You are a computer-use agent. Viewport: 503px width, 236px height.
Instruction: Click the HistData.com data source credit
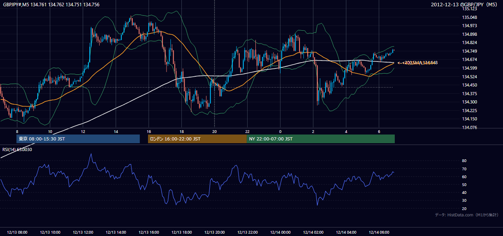[x=467, y=215]
